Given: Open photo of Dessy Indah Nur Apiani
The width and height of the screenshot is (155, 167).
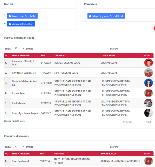Looking at the screenshot, I should (x=148, y=83).
